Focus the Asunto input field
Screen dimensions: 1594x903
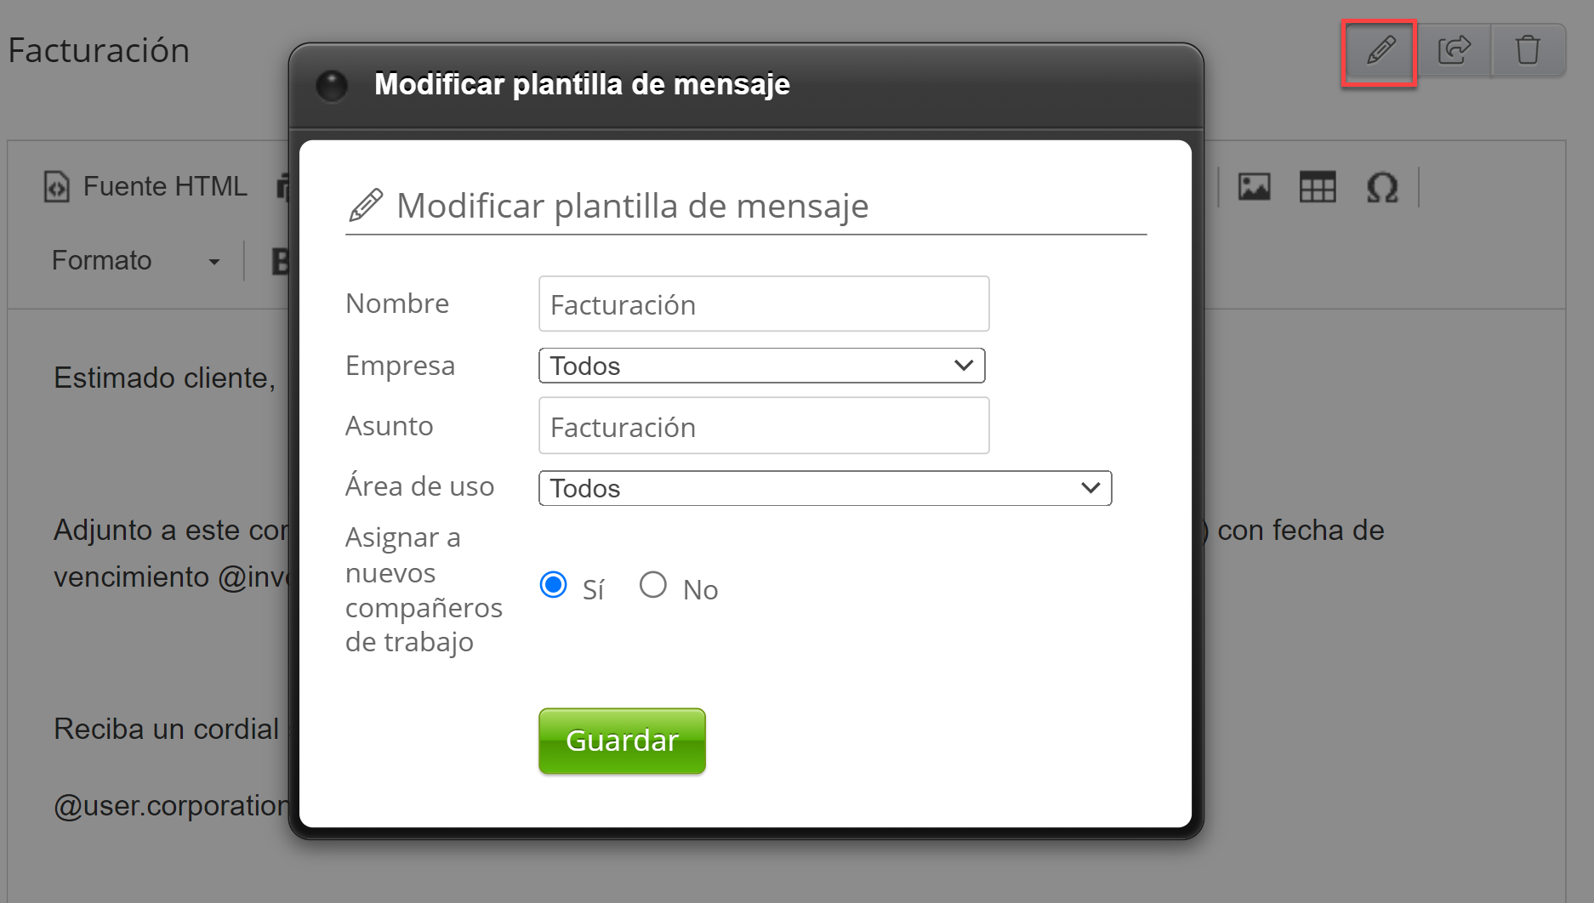tap(763, 426)
